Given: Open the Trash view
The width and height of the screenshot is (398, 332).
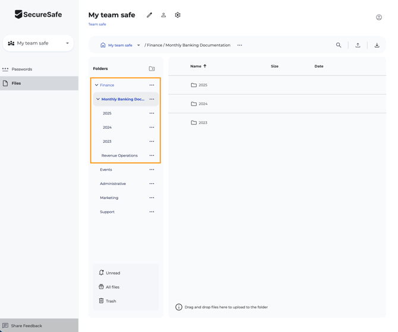Looking at the screenshot, I should (110, 301).
